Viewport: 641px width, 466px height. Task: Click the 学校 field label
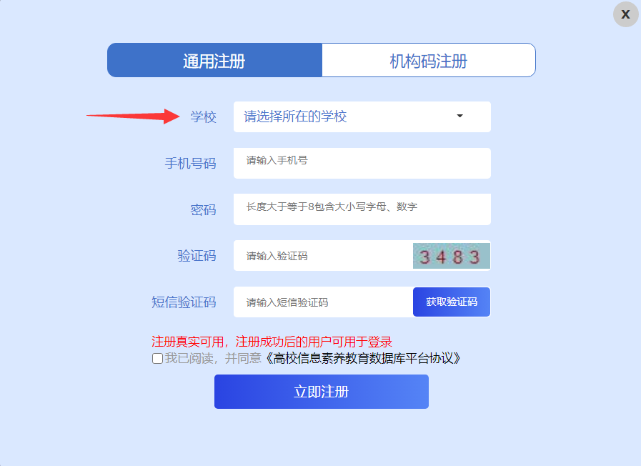tap(203, 117)
